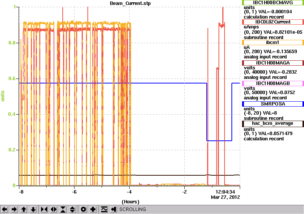304x214 pixels.
Task: Click the circle ring toolbar icon
Action: click(x=84, y=209)
